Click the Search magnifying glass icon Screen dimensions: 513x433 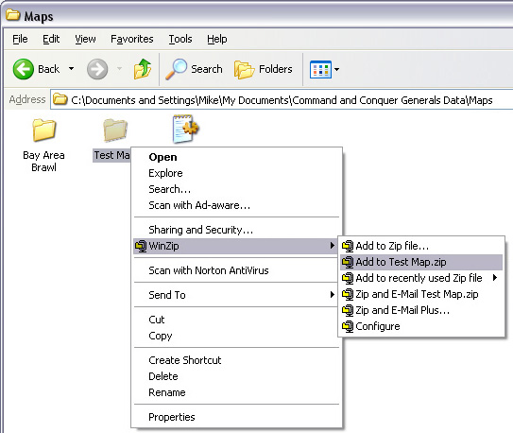coord(176,69)
